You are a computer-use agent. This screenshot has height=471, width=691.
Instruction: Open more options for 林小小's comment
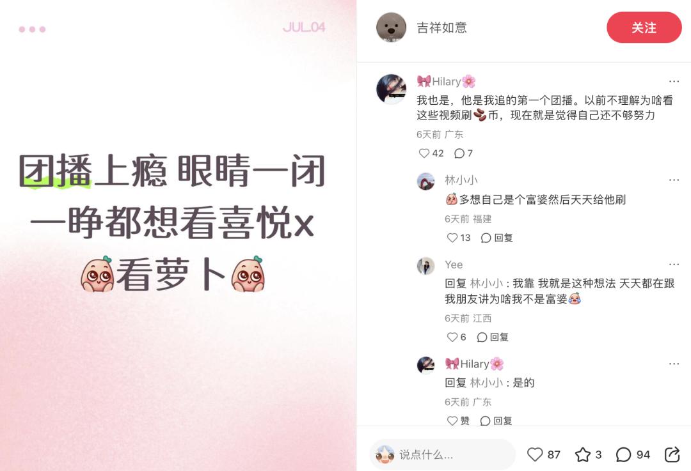coord(674,180)
